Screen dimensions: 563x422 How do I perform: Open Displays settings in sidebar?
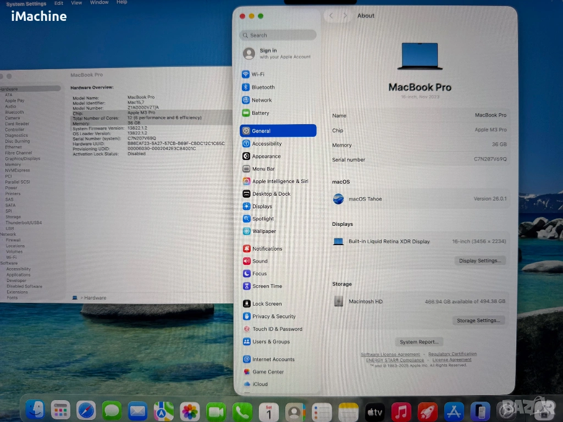(x=262, y=207)
